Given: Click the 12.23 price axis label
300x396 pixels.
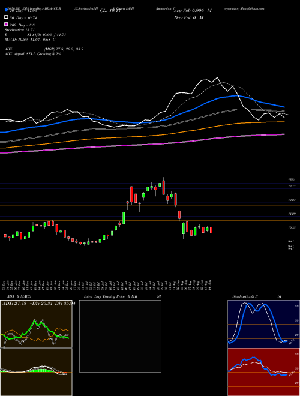Looking at the screenshot, I should coord(292,200).
